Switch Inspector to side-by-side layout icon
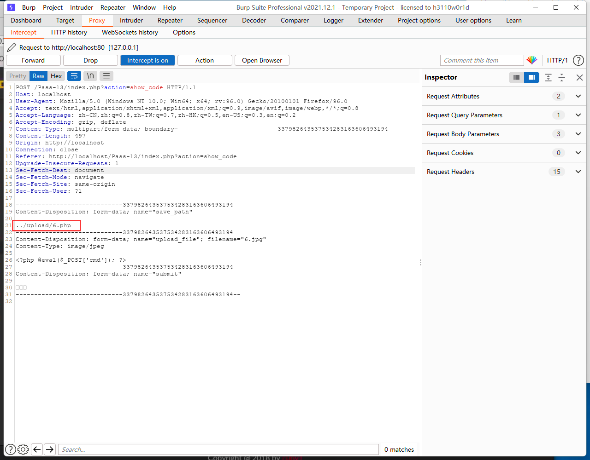 coord(531,77)
